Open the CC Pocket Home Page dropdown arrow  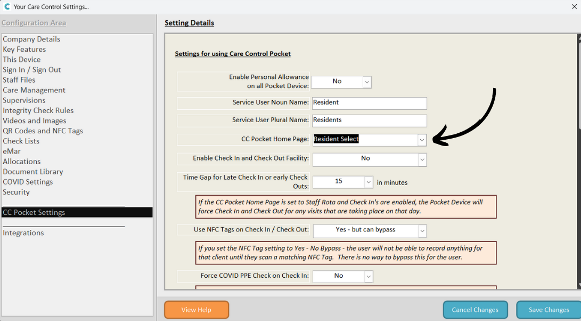click(422, 140)
